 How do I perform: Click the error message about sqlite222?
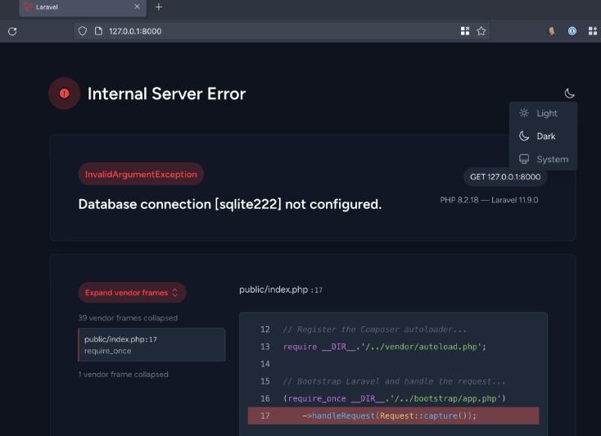click(230, 204)
